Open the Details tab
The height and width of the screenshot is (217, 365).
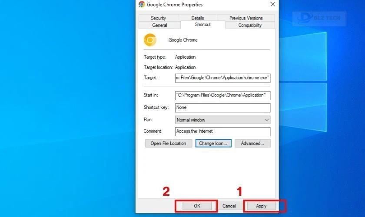point(197,18)
